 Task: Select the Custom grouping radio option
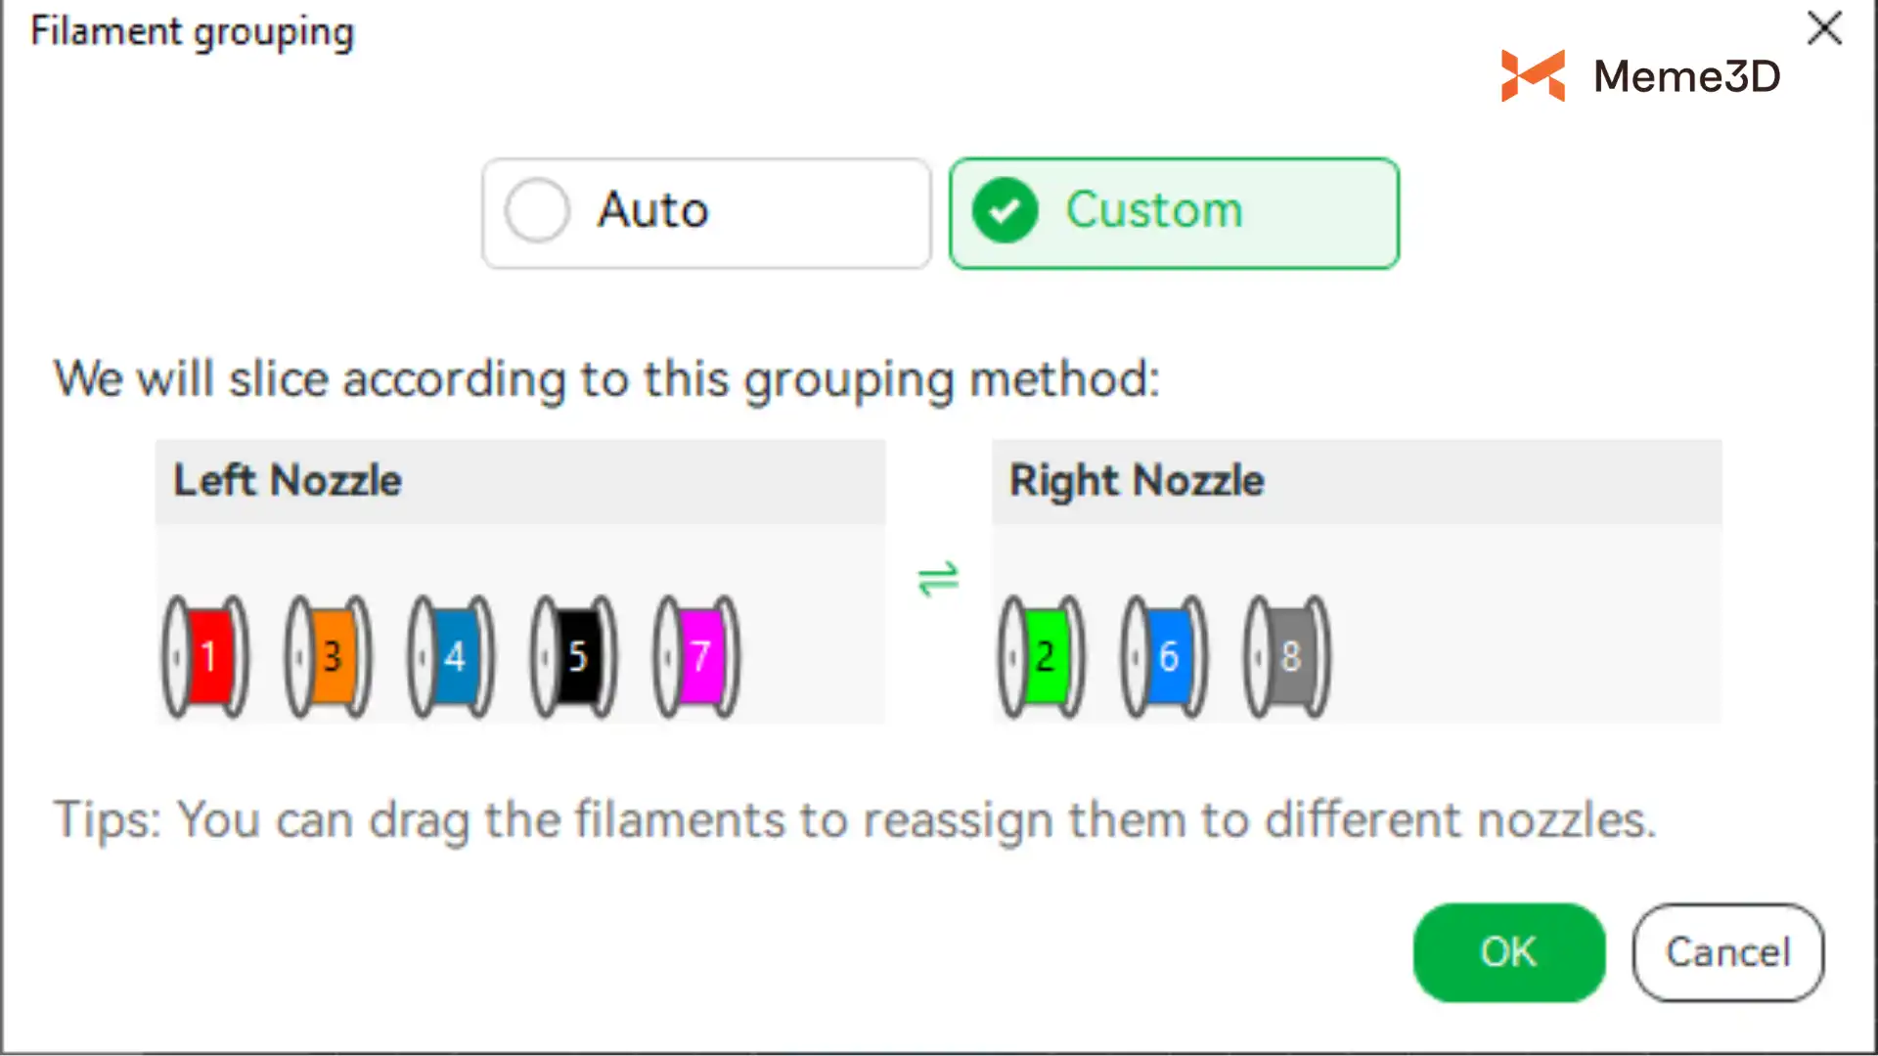pos(1174,212)
